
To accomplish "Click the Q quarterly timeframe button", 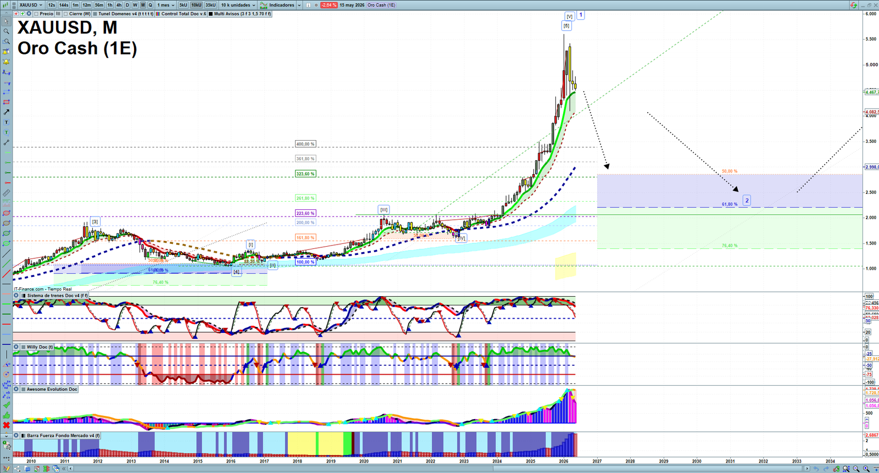I will [x=150, y=5].
